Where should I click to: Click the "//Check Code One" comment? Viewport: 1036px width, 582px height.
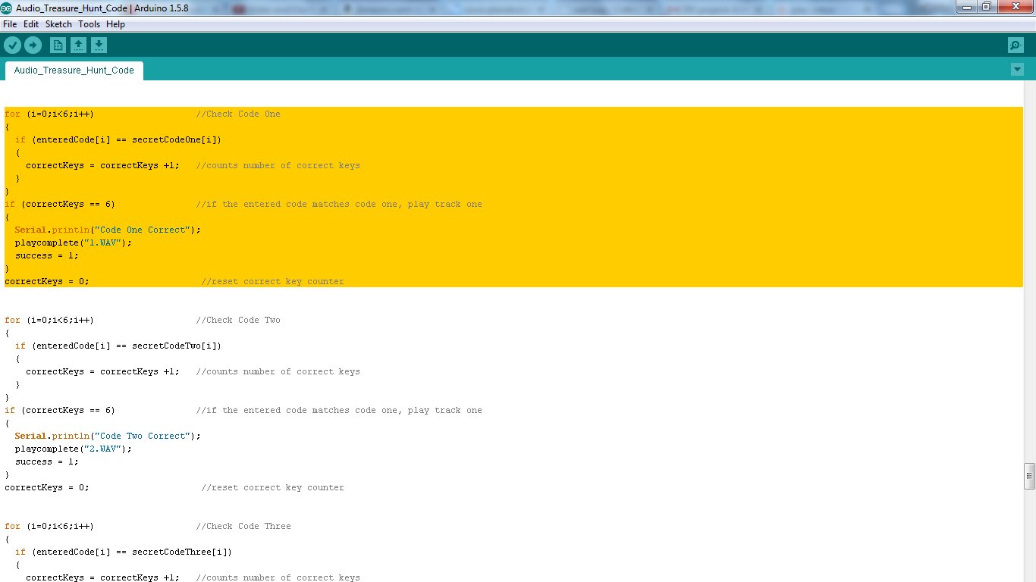click(x=238, y=114)
